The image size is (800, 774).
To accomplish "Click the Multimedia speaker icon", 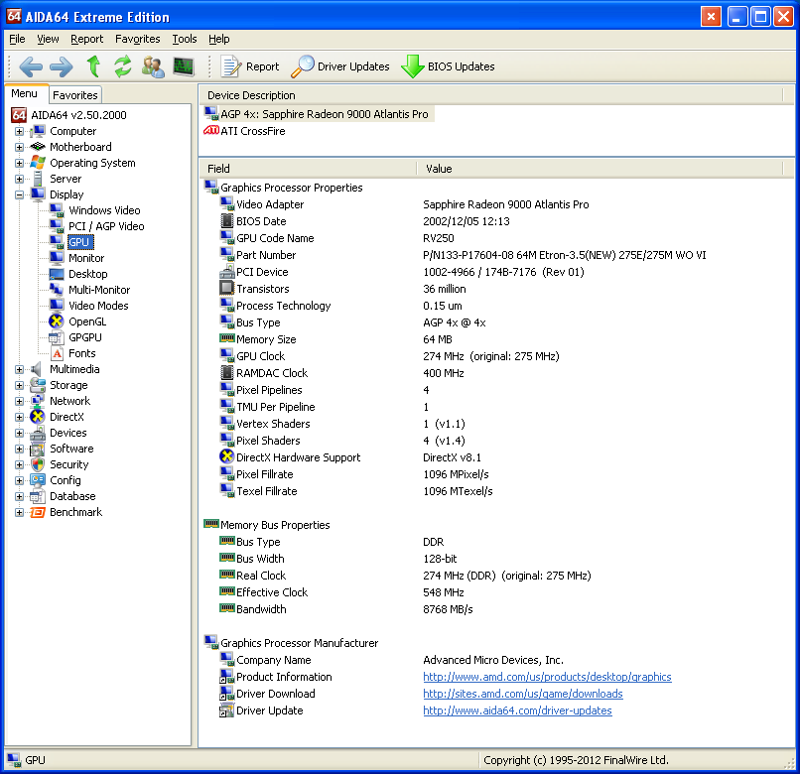I will pos(37,369).
